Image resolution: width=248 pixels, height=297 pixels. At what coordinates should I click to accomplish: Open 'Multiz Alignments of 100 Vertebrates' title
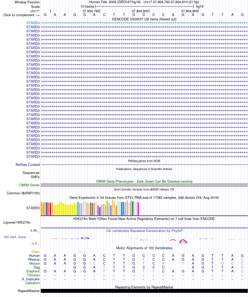tap(144, 248)
